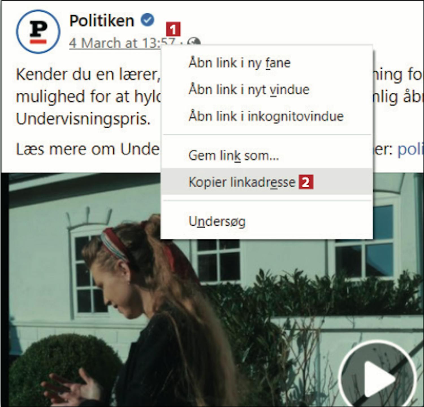The width and height of the screenshot is (424, 407).
Task: Click the blue verified badge next to Politiken
Action: click(148, 20)
